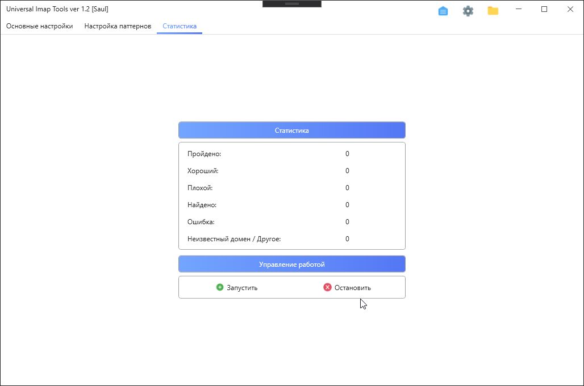Open the settings gear icon
This screenshot has width=584, height=386.
click(468, 10)
